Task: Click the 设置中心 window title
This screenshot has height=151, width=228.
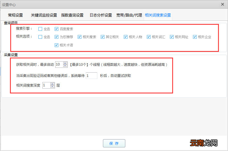Action: pos(9,5)
